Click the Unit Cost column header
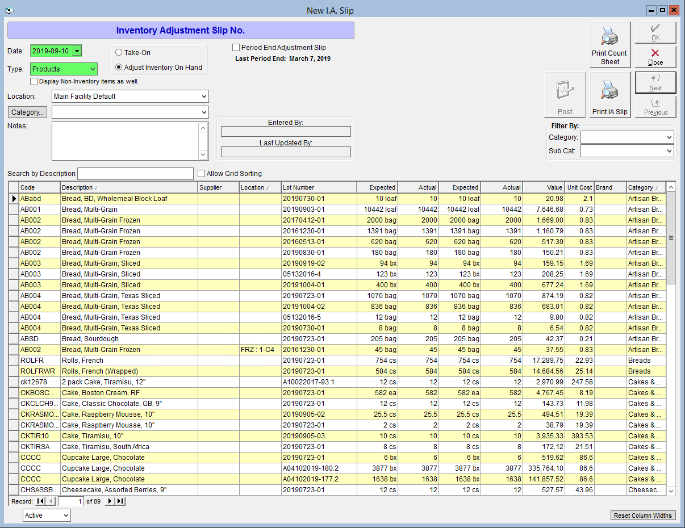 (580, 187)
